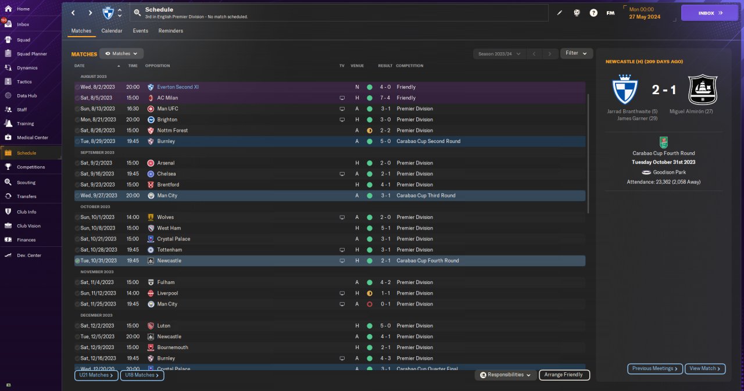The height and width of the screenshot is (391, 744).
Task: Switch to the Events tab
Action: [x=140, y=31]
